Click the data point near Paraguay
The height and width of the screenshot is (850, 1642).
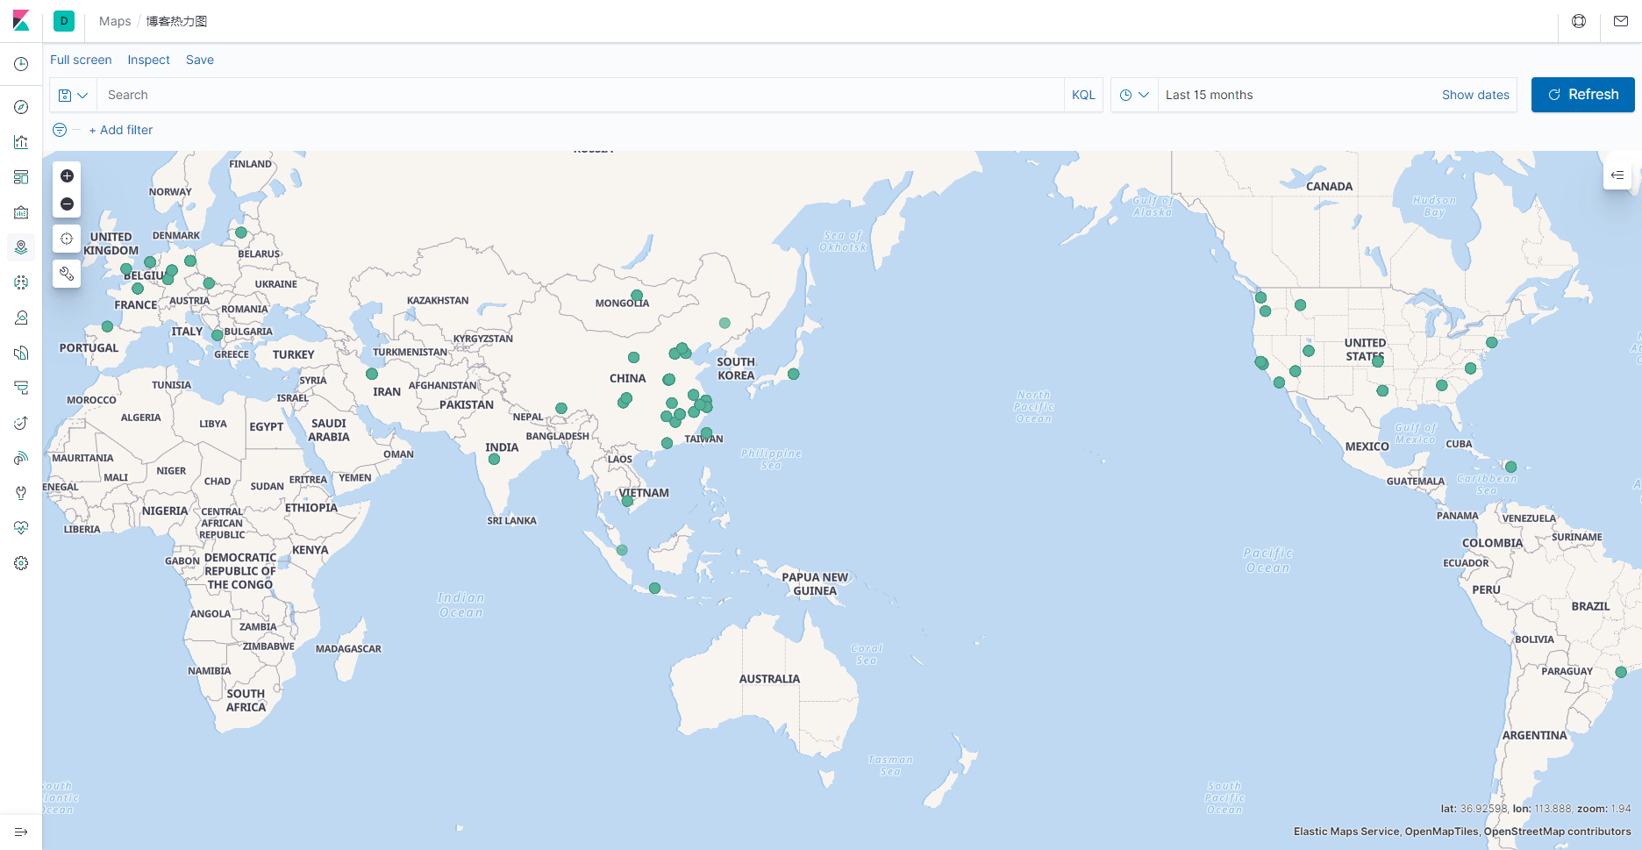1621,672
